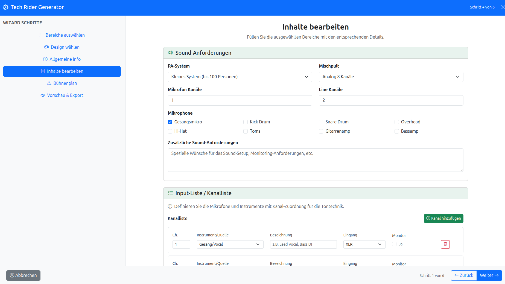
Task: Click the eye icon next to Vorschau & Export
Action: tap(43, 95)
